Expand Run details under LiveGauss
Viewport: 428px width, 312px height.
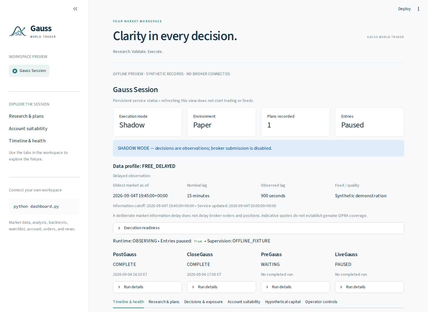369,287
